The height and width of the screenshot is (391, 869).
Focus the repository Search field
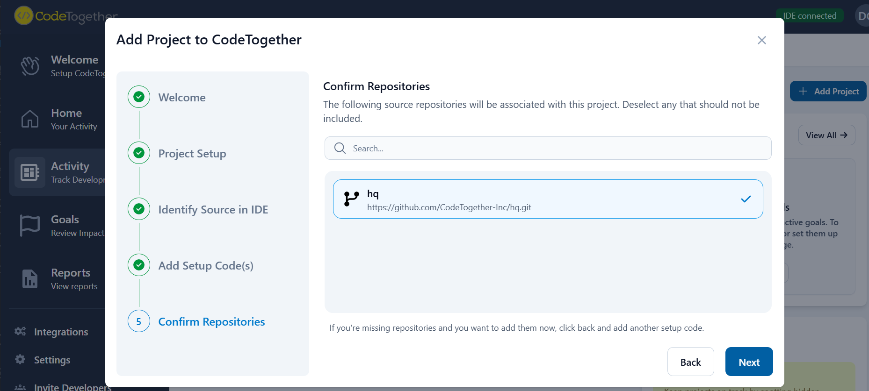[x=548, y=148]
